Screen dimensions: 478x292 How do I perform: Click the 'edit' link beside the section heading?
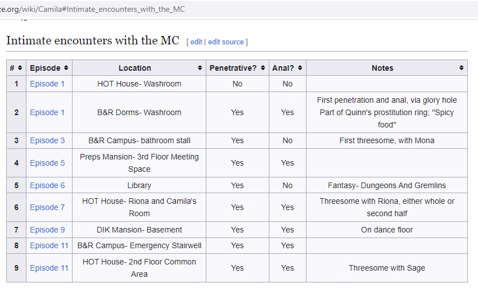[196, 42]
